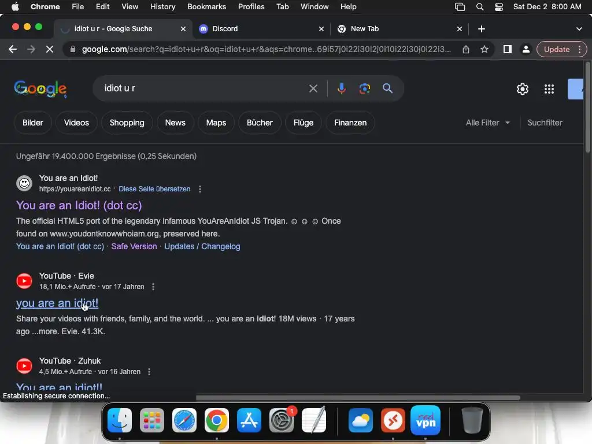Open Google settings gear icon

[523, 89]
